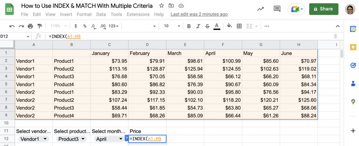This screenshot has width=359, height=146.
Task: Open the name box dropdown
Action: click(x=28, y=37)
